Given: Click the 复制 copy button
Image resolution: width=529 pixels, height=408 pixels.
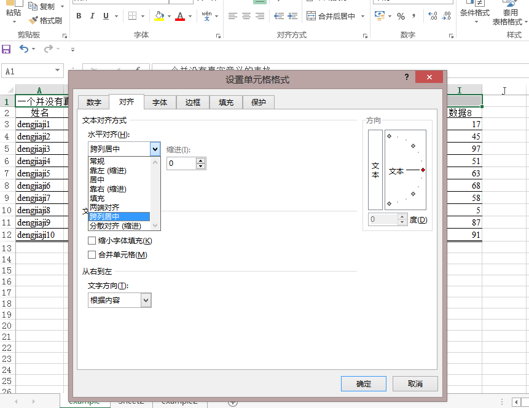Looking at the screenshot, I should point(42,6).
